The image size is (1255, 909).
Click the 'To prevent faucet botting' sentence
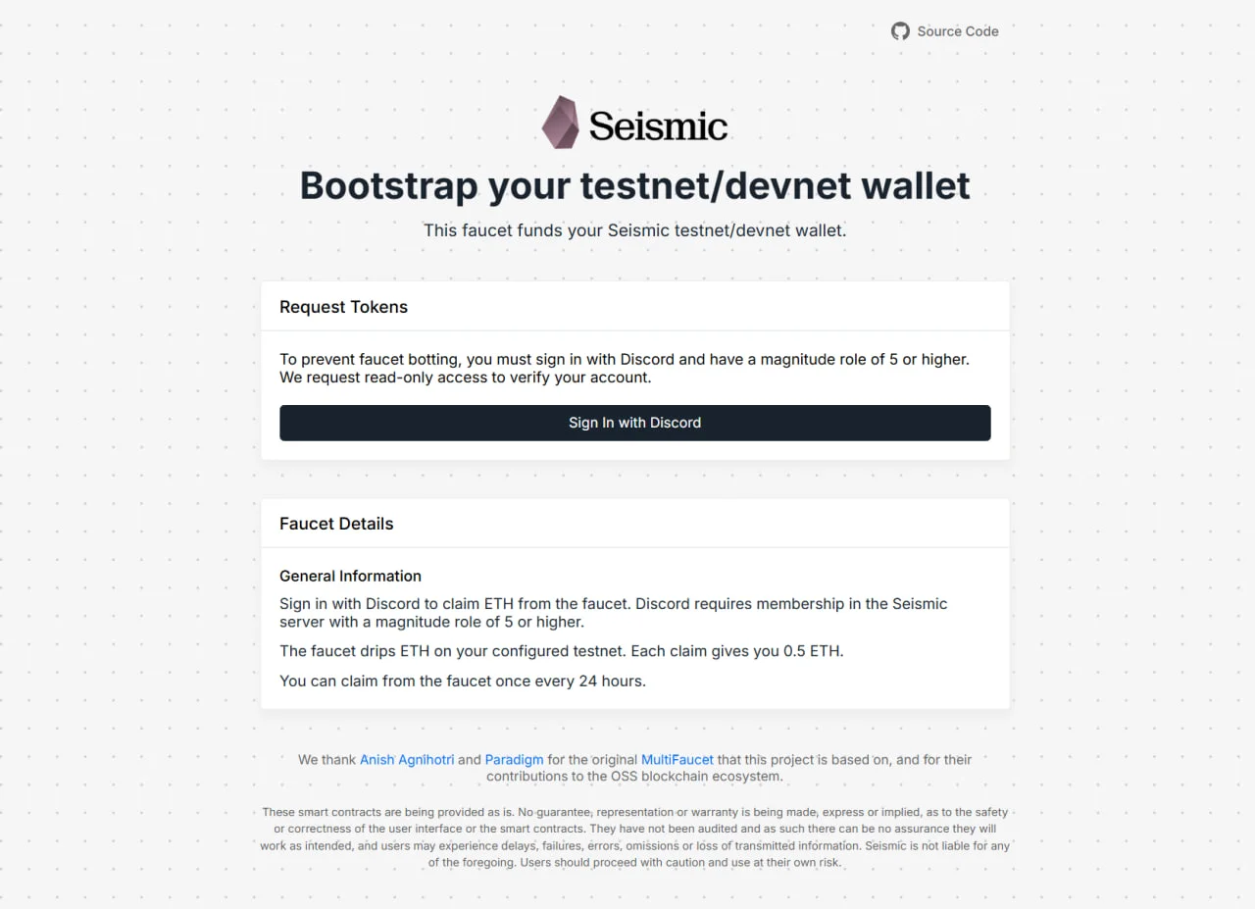click(x=625, y=359)
